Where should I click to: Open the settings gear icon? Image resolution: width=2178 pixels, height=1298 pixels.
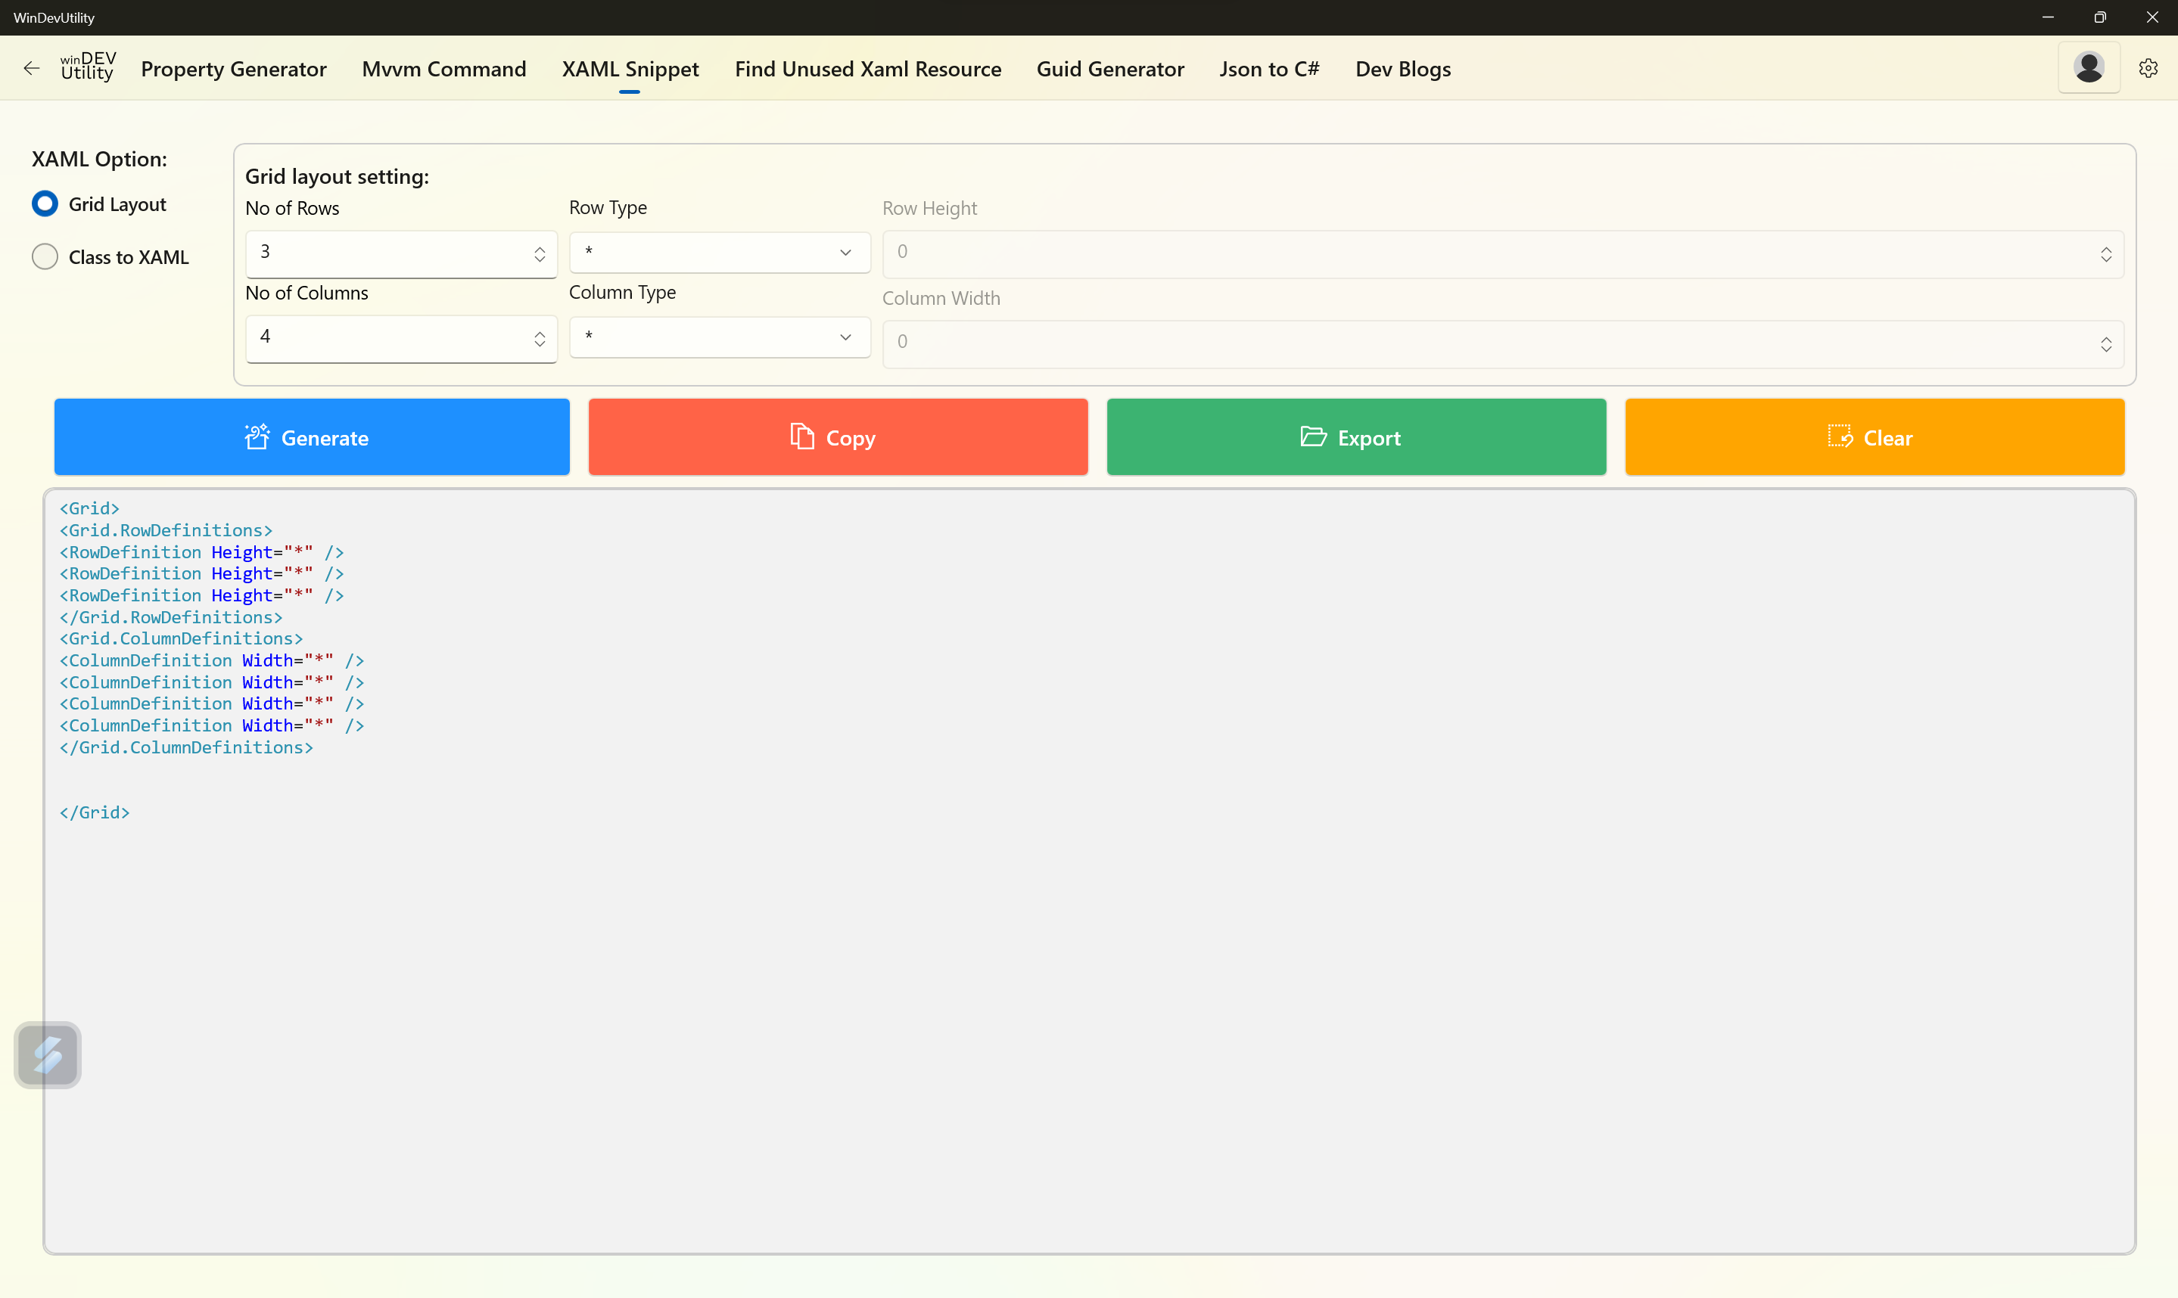pos(2148,68)
